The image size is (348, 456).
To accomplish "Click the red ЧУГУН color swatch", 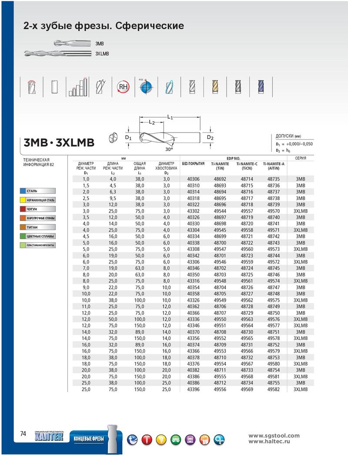I will point(23,209).
